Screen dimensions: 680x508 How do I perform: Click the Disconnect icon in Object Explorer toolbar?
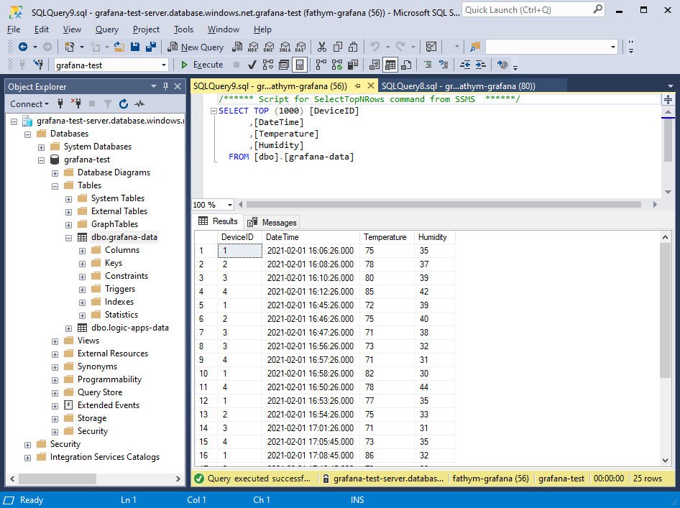(x=76, y=104)
